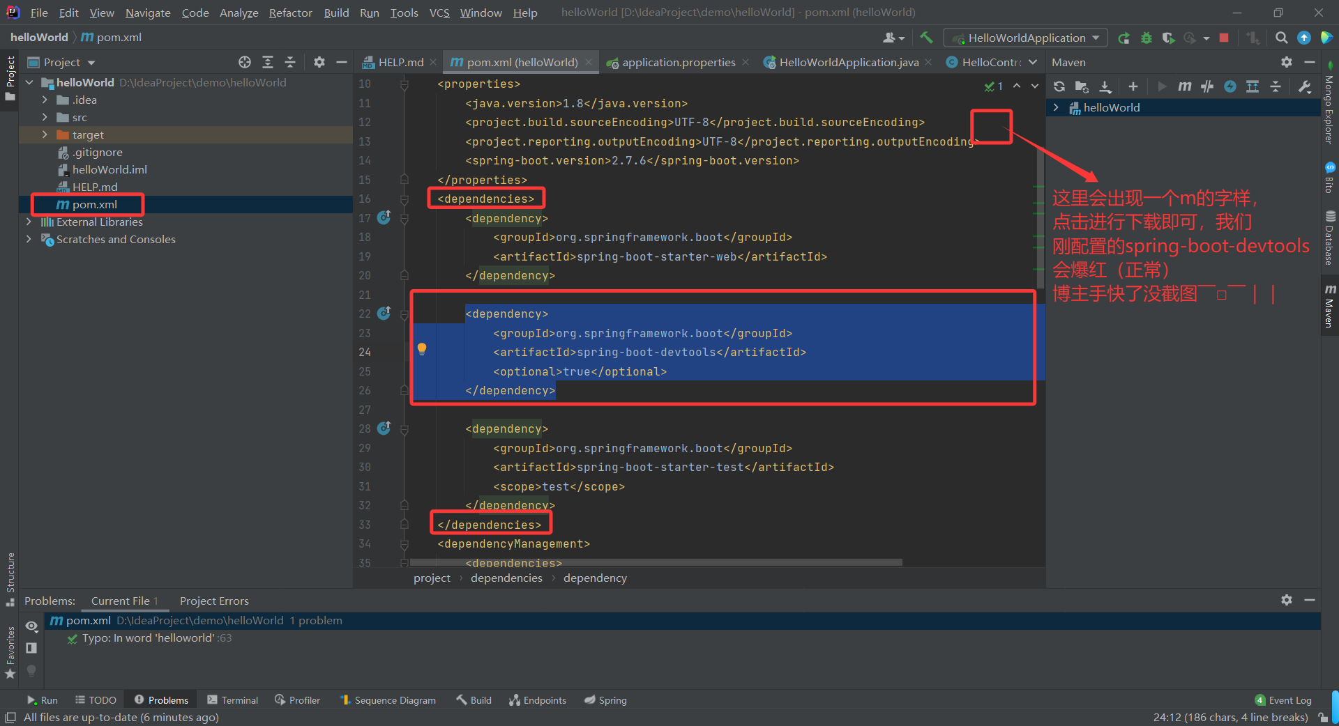Toggle the Bito side tool window
Screen dimensions: 1339x726
click(x=1329, y=178)
